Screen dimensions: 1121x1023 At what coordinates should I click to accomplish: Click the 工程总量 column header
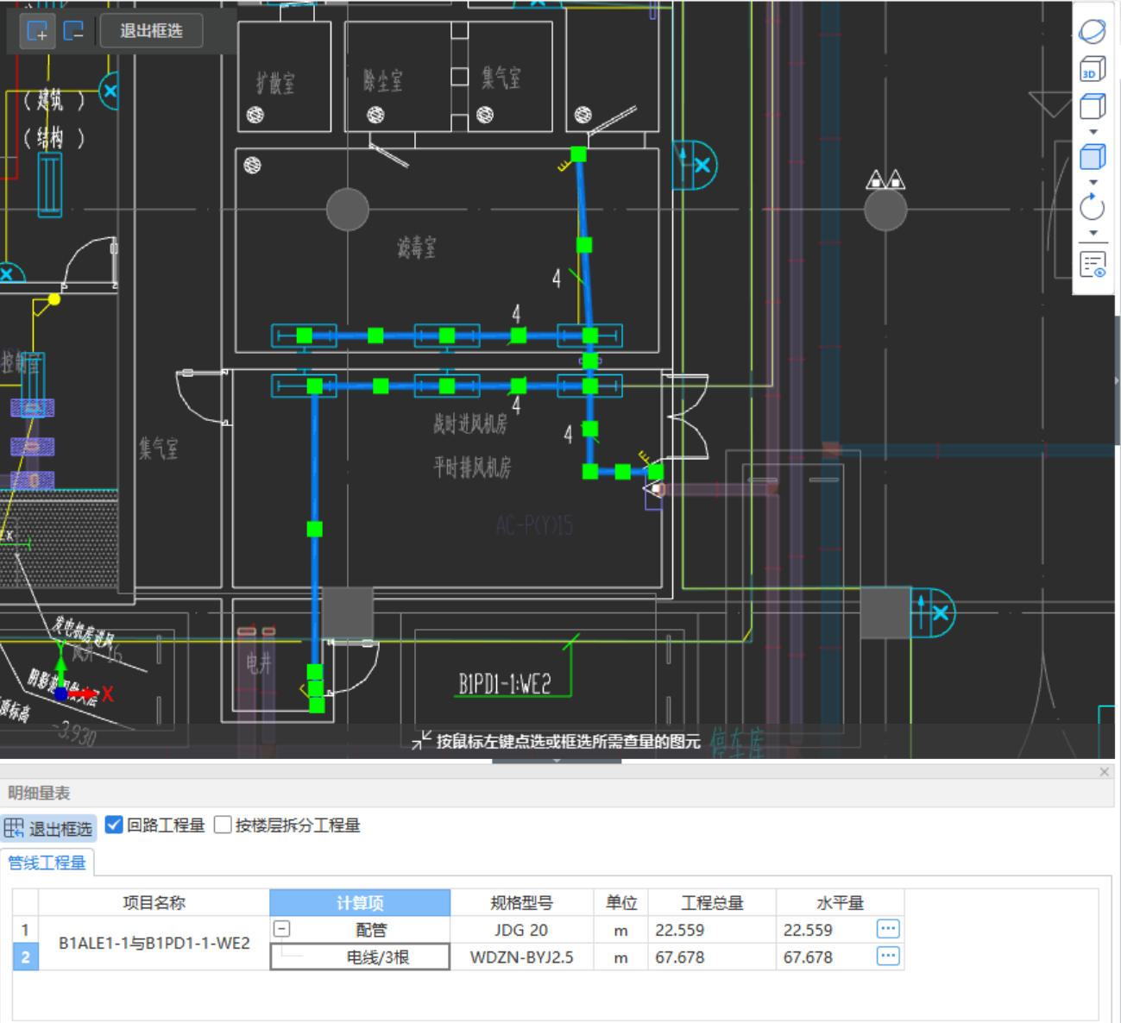tap(712, 902)
